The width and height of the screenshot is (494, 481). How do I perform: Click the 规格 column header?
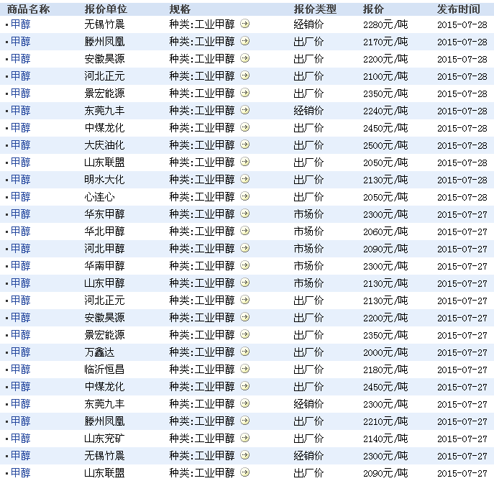coord(180,9)
